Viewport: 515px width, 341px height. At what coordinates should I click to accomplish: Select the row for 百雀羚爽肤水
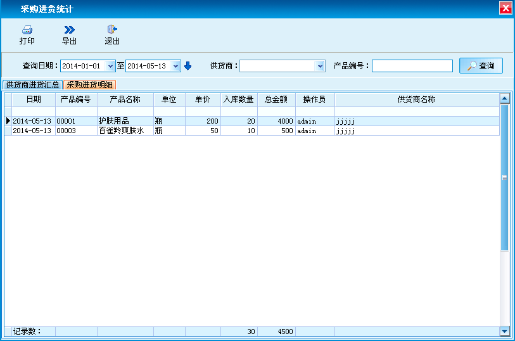tap(121, 131)
